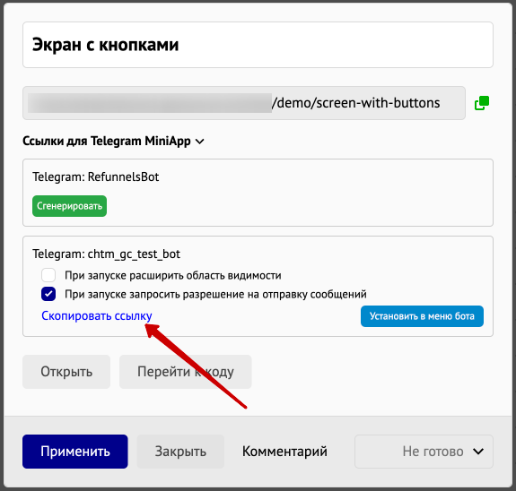Open the 'Комментарий' item

[284, 452]
